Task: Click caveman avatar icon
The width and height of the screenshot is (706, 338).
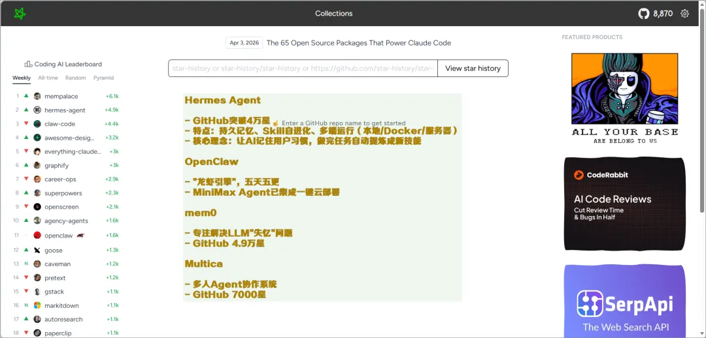Action: click(37, 264)
